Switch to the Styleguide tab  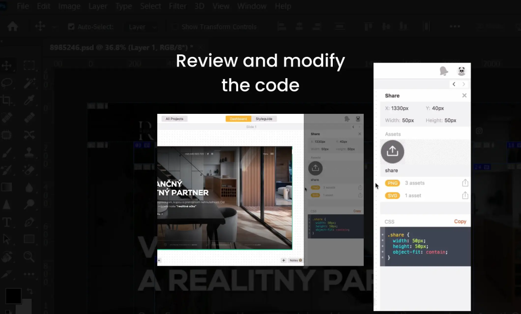(x=264, y=118)
